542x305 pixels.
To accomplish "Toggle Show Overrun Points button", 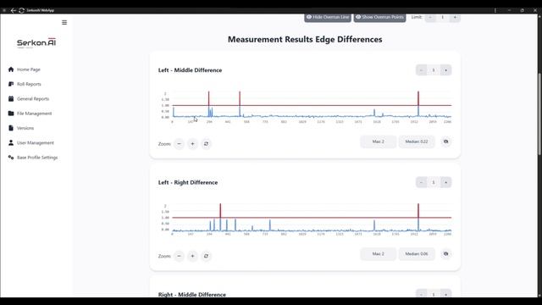I will point(379,17).
